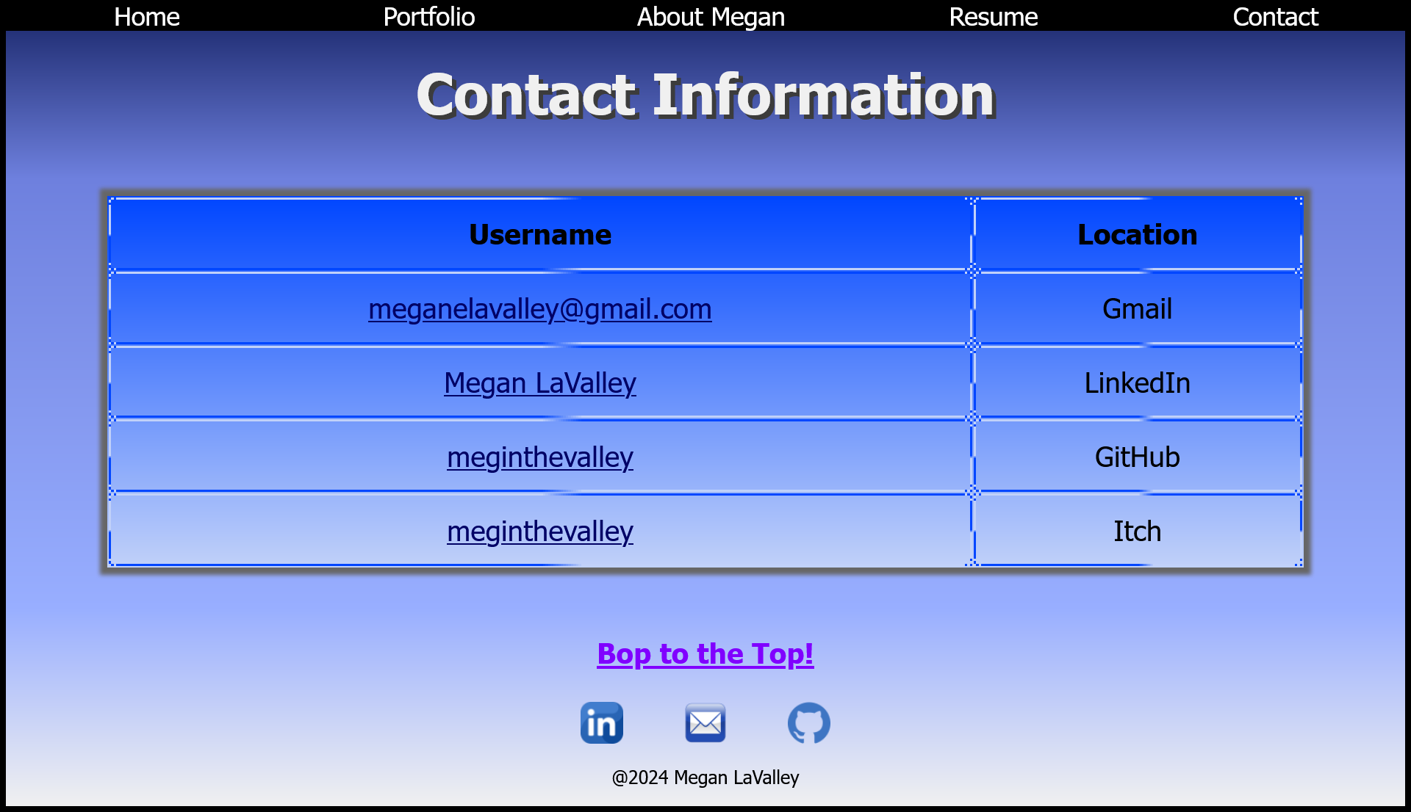Click LinkedIn location cell row
1411x812 pixels.
click(1138, 383)
